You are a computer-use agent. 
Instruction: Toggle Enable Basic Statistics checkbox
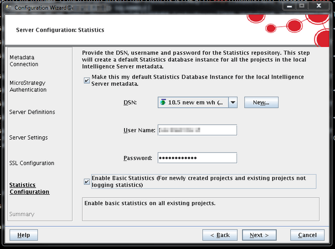click(87, 181)
